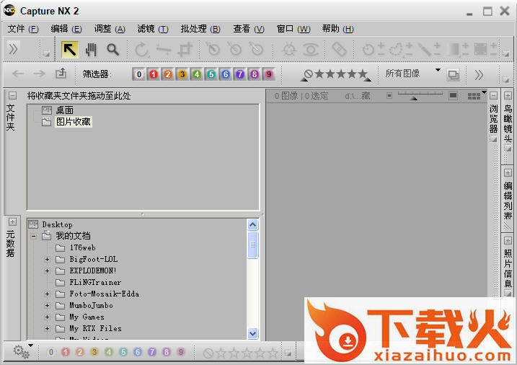The width and height of the screenshot is (517, 365).
Task: Expand the 鸟瞰镜头 panel
Action: (508, 96)
